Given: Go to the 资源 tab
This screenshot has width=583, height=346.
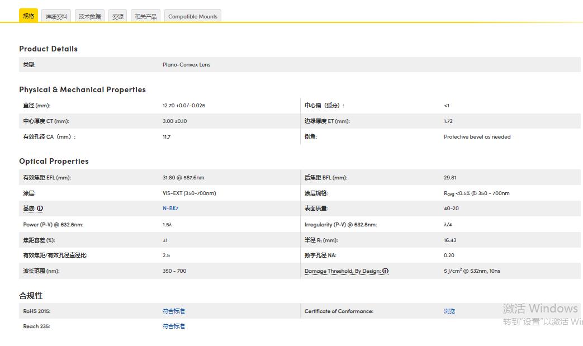Looking at the screenshot, I should 118,17.
